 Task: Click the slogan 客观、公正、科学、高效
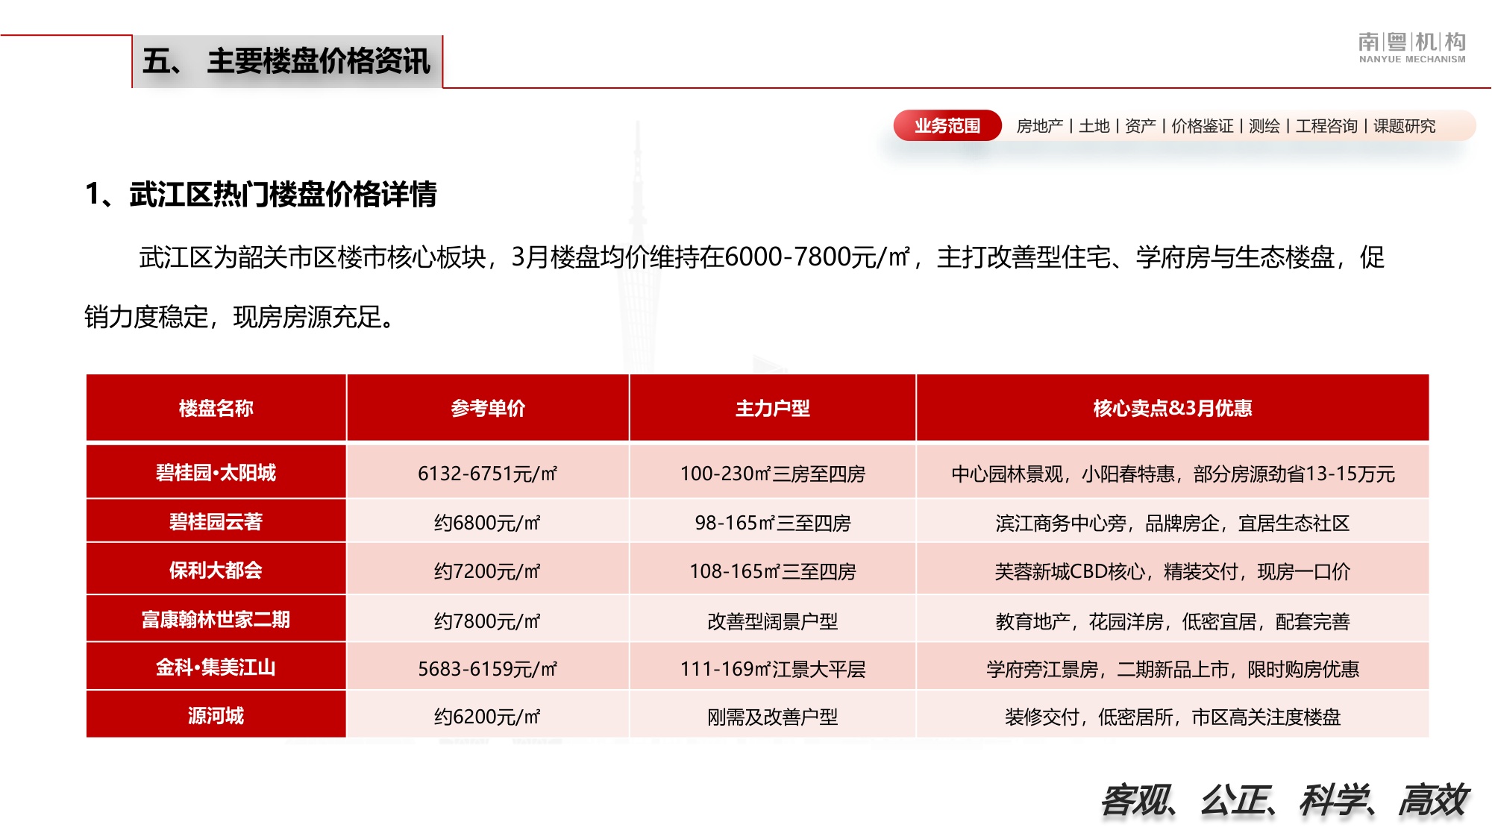point(1283,800)
